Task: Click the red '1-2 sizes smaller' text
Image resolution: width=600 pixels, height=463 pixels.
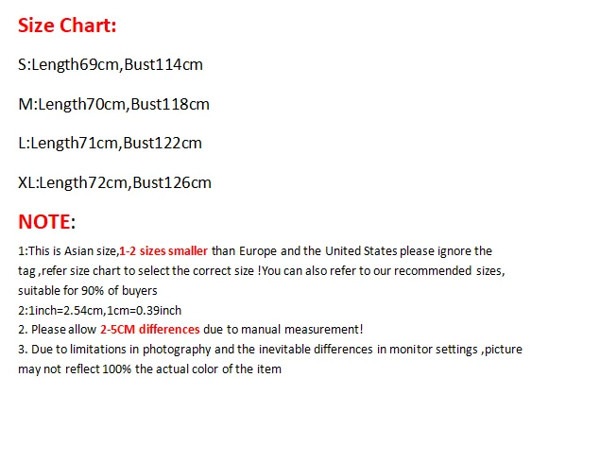Action: click(163, 251)
